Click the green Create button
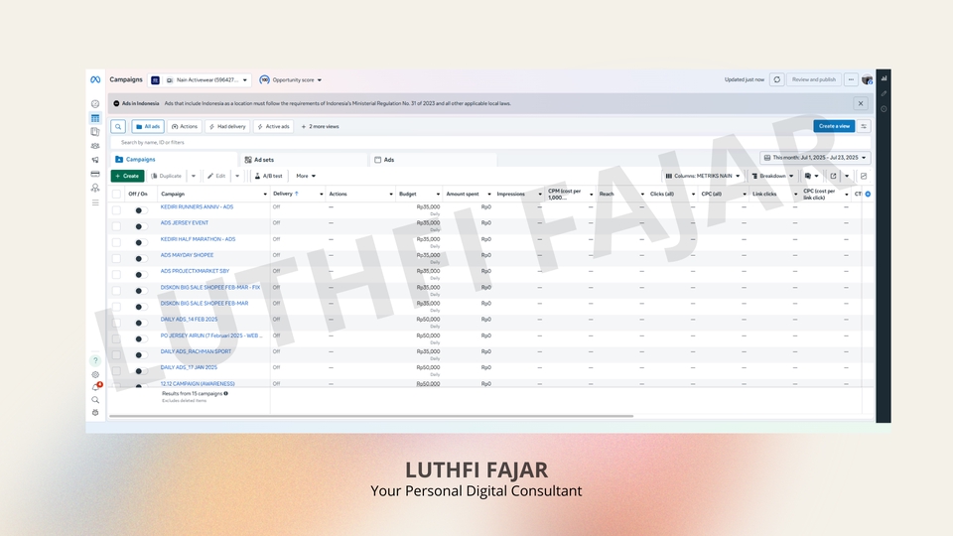Viewport: 953px width, 536px height. tap(128, 176)
